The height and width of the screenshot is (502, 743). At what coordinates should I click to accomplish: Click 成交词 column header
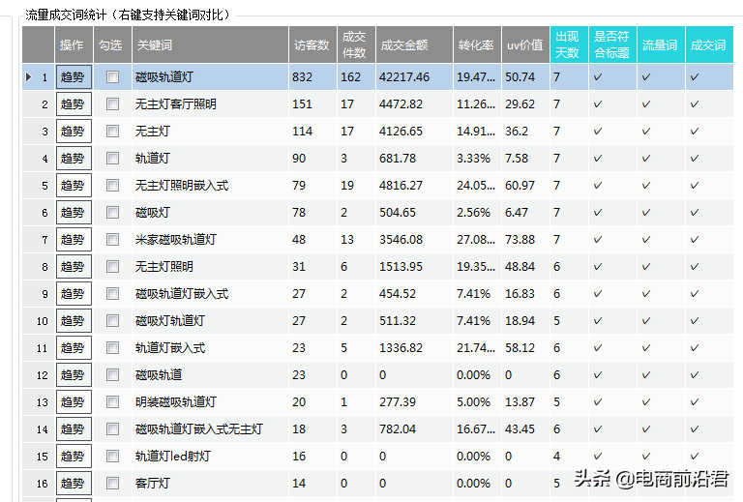tap(709, 45)
